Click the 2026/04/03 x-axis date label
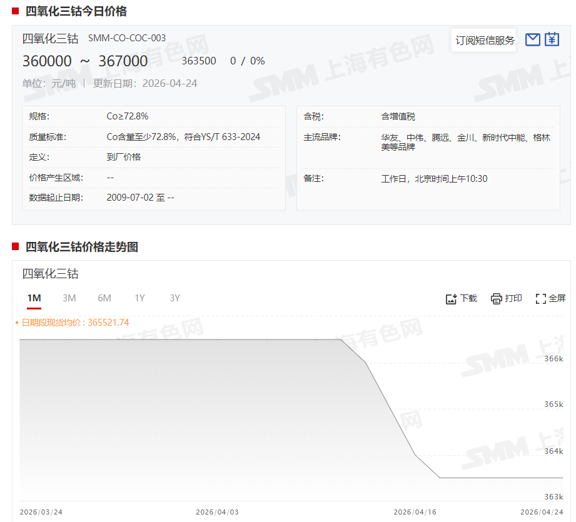The image size is (576, 522). click(217, 512)
